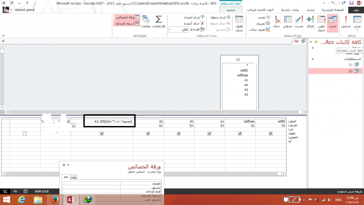
Task: Click the Data Definition (تعريف بيانات) button
Action: click(x=260, y=29)
